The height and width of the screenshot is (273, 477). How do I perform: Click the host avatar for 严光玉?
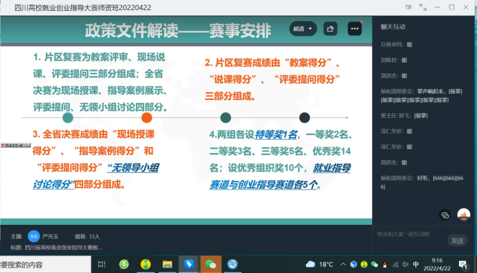34,235
